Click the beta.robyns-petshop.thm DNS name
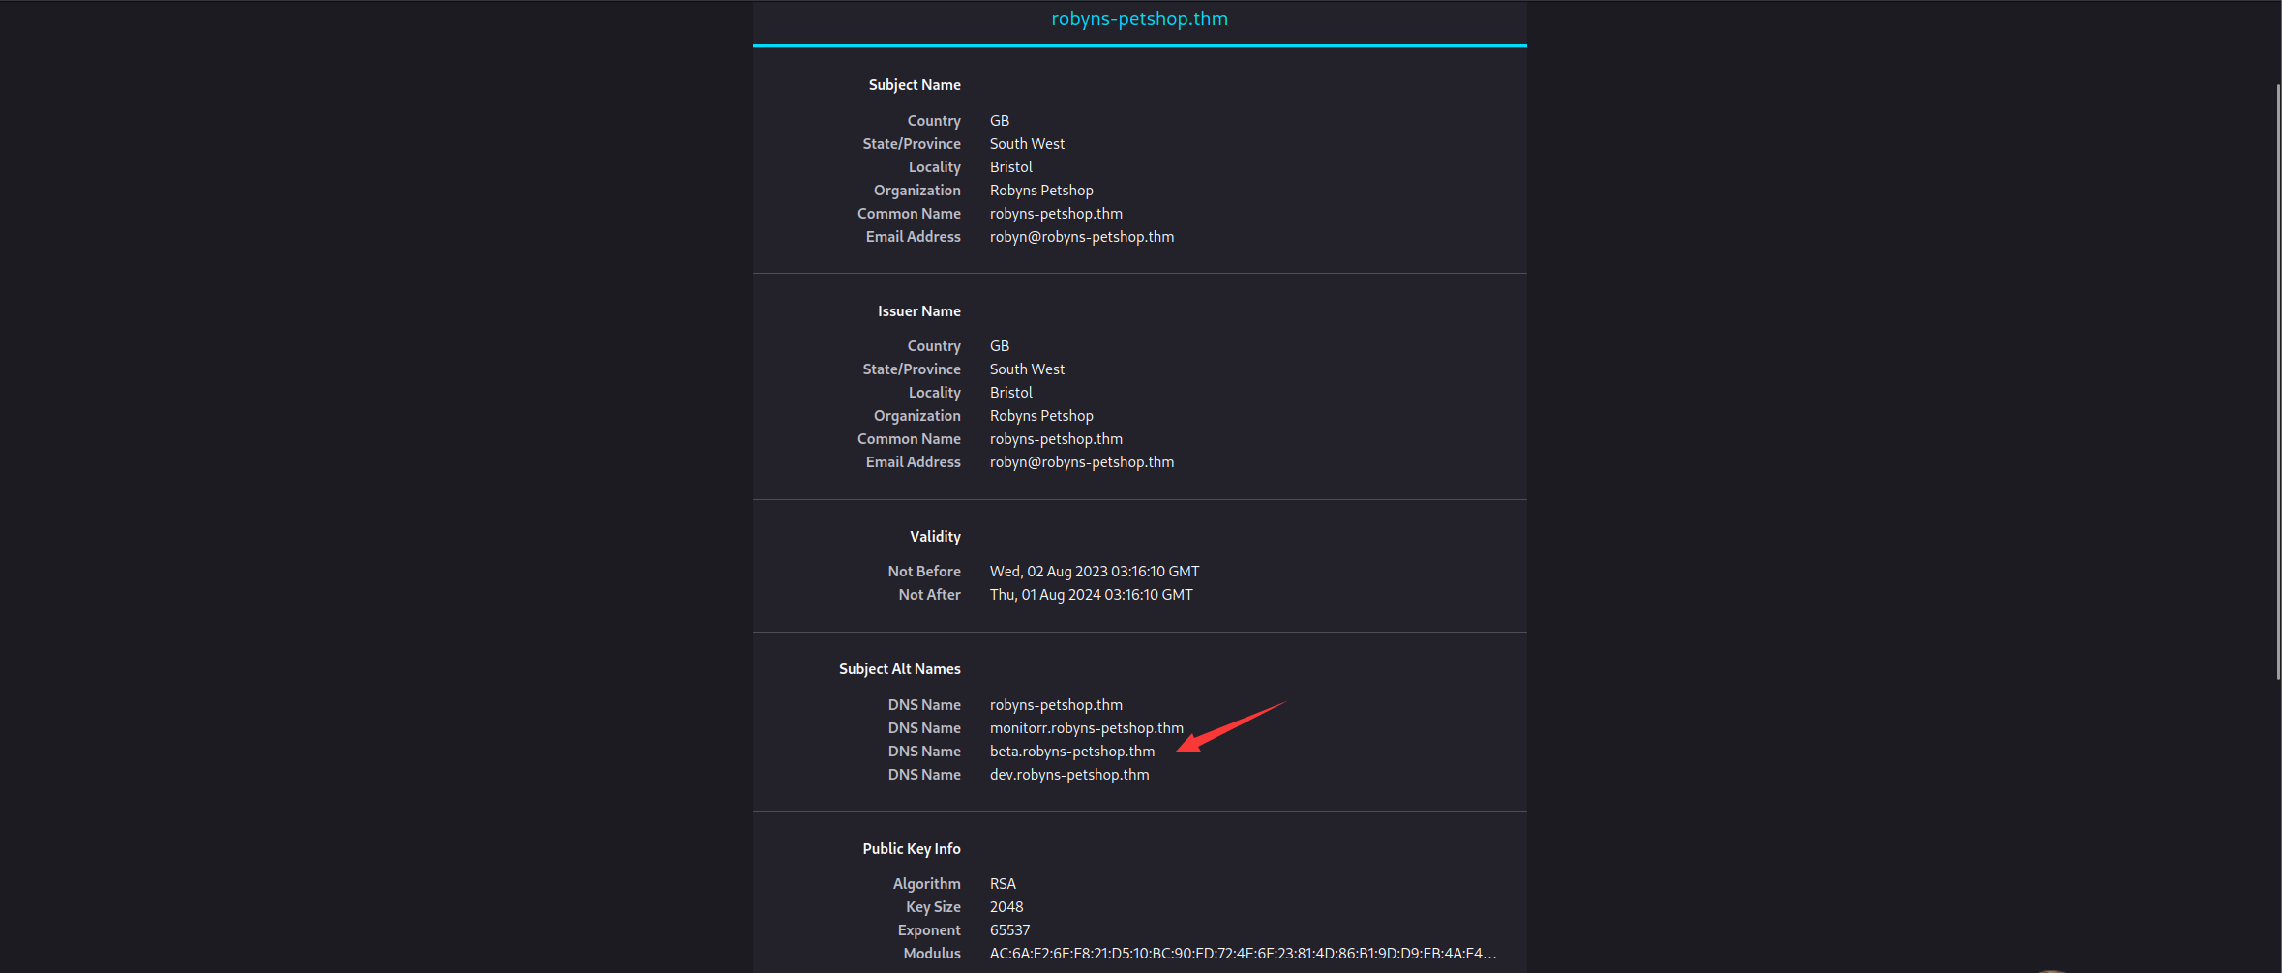The image size is (2282, 973). tap(1071, 752)
